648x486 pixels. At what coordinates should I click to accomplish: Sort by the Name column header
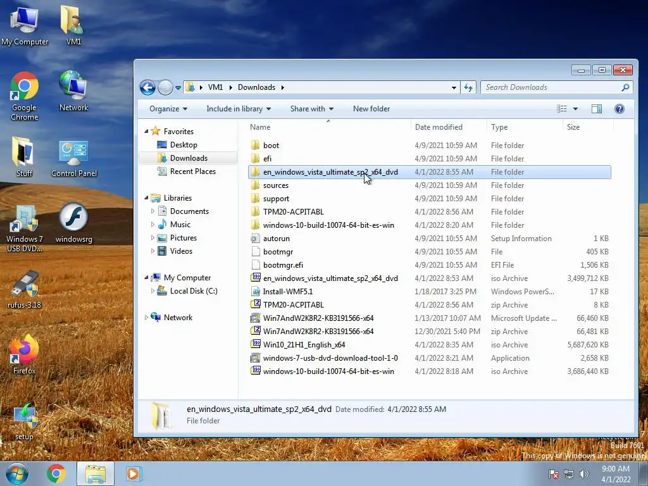coord(328,127)
